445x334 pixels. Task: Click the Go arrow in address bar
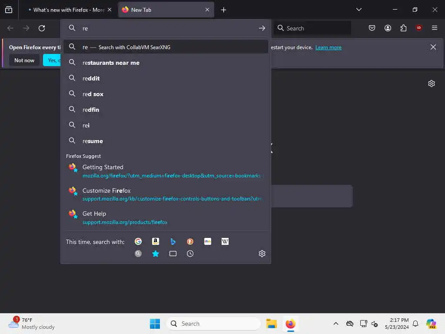262,28
